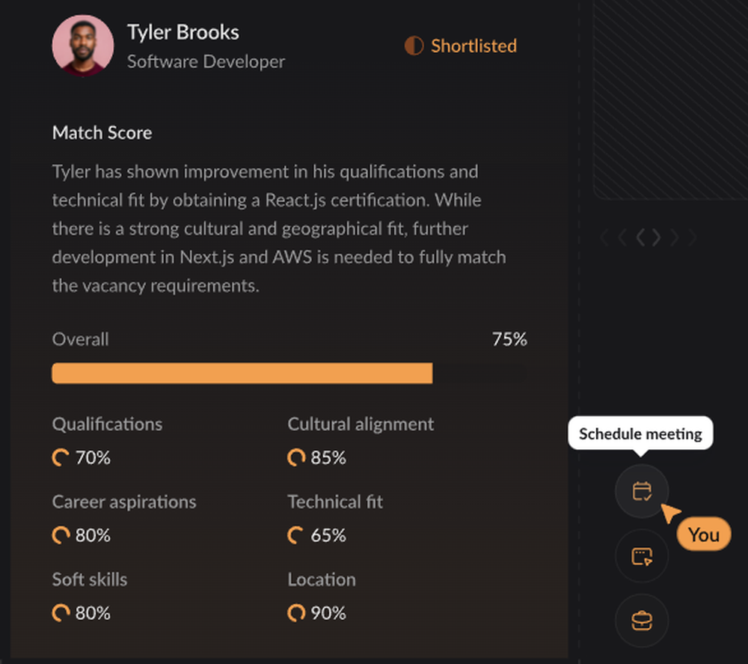Image resolution: width=748 pixels, height=664 pixels.
Task: Select the Match Score heading
Action: (x=102, y=133)
